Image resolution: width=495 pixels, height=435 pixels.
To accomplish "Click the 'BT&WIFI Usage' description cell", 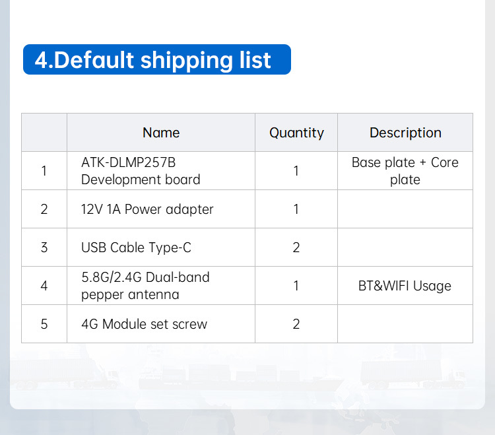I will click(x=405, y=286).
